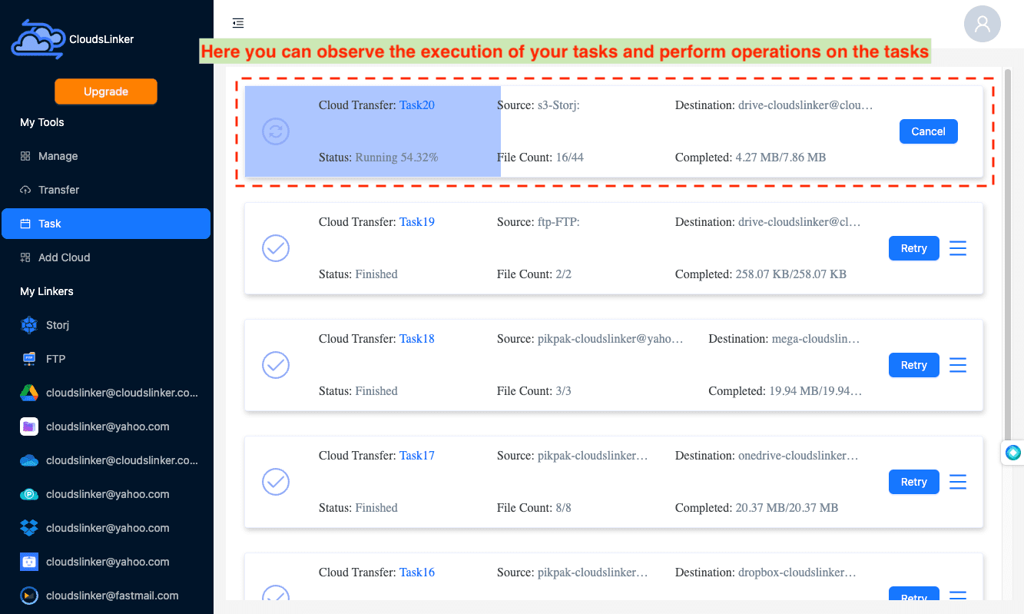1024x614 pixels.
Task: Cancel the running Task20 transfer
Action: click(928, 131)
